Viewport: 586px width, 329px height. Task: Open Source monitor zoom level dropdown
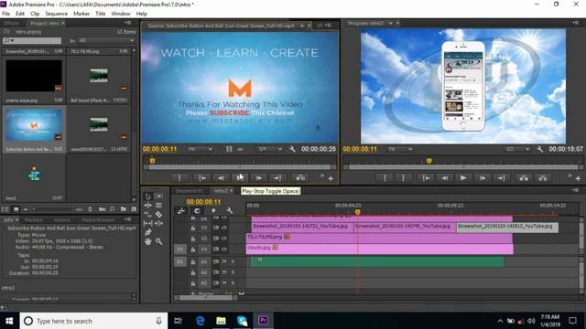pyautogui.click(x=201, y=149)
